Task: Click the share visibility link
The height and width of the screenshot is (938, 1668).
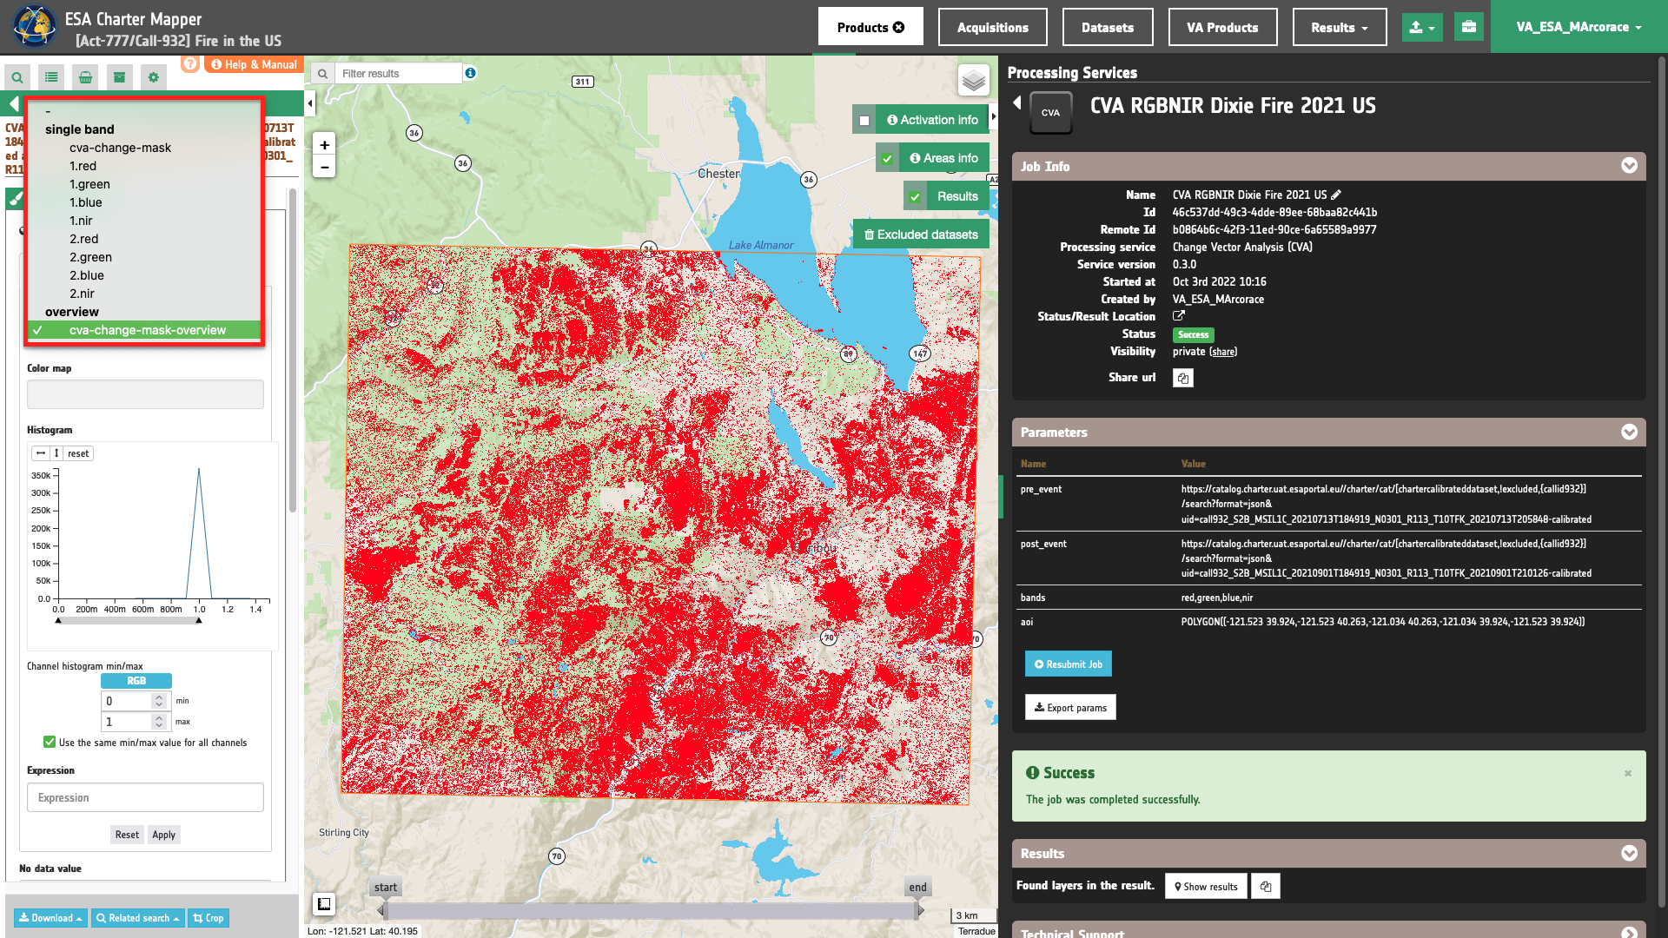Action: 1223,352
